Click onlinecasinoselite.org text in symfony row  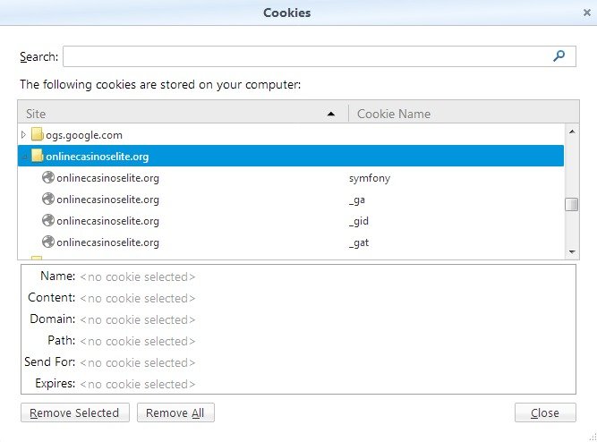107,178
